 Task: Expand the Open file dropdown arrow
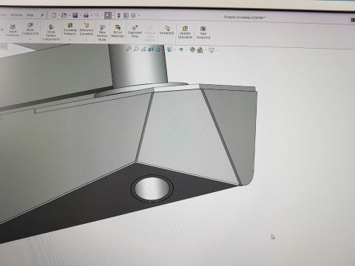(x=70, y=16)
